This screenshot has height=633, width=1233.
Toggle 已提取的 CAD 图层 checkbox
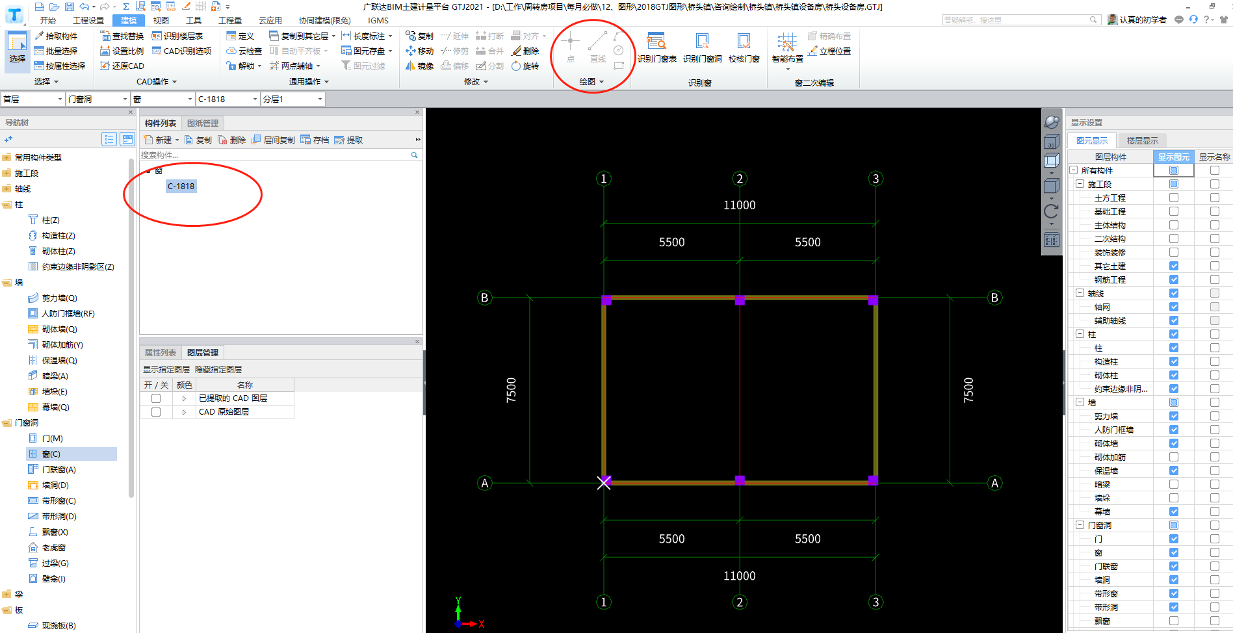(x=156, y=398)
